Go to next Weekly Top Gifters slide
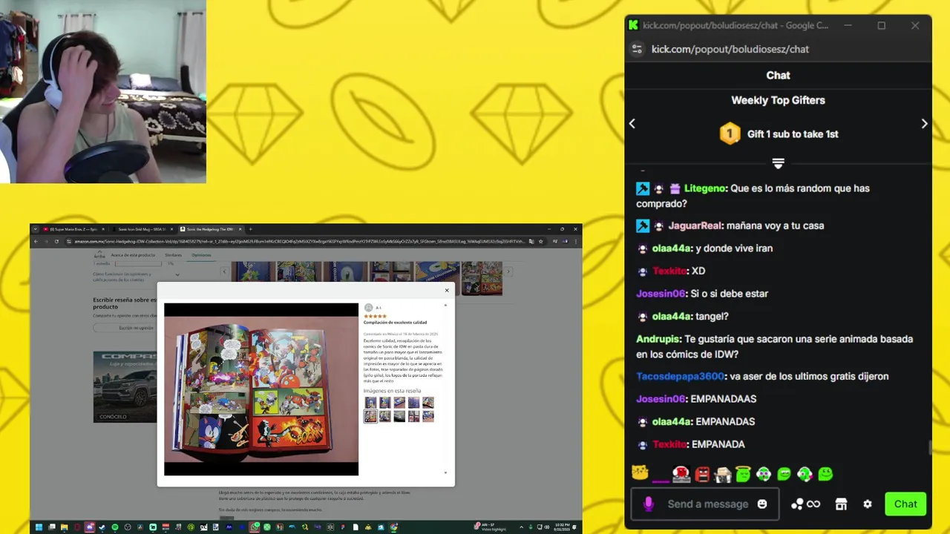Screen dimensions: 950x534 (924, 124)
